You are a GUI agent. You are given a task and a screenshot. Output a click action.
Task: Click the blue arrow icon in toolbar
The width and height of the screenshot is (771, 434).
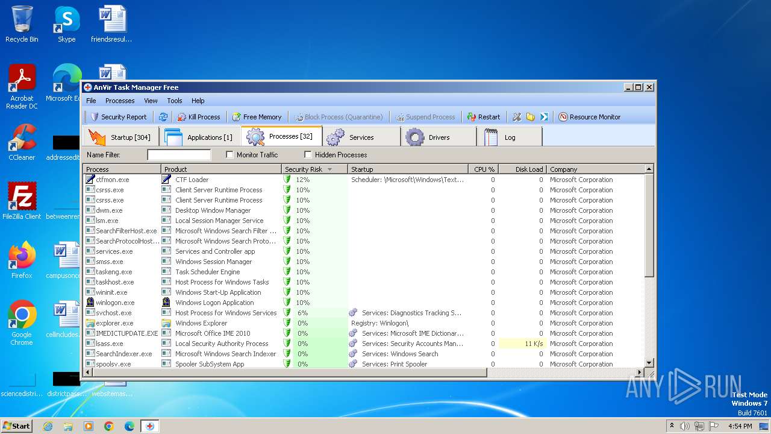tap(544, 117)
